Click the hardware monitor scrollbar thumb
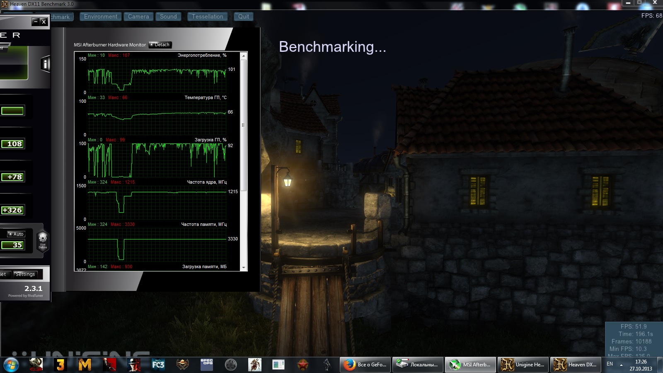The height and width of the screenshot is (373, 663). (x=244, y=125)
